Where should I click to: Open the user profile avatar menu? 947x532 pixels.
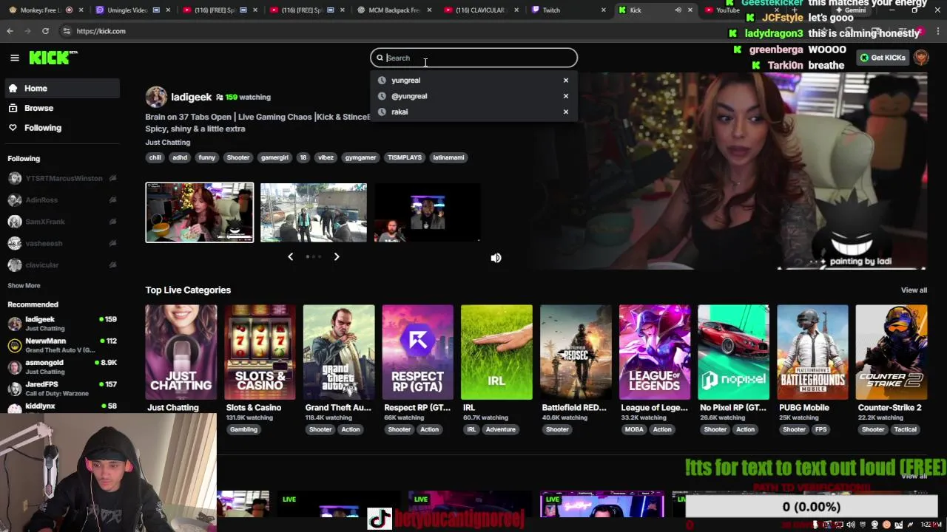pyautogui.click(x=921, y=58)
